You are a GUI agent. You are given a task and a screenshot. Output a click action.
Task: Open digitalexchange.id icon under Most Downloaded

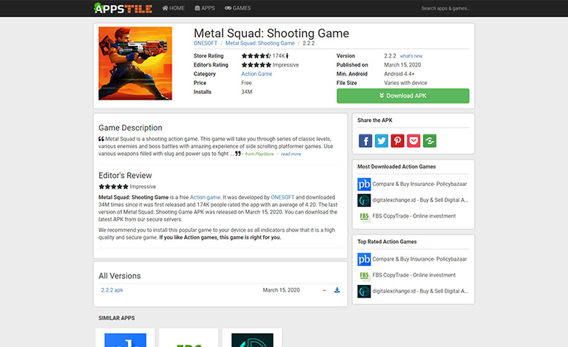point(364,200)
